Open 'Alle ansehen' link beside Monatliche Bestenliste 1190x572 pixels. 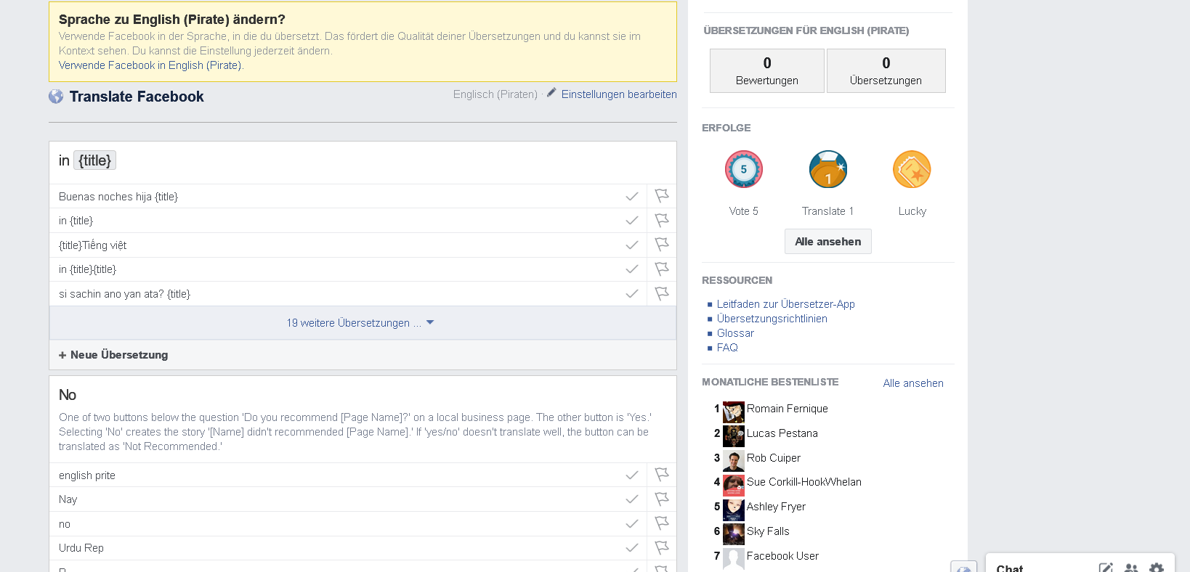[913, 383]
